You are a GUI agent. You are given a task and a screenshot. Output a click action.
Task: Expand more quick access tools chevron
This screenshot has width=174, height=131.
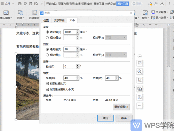coord(41,4)
